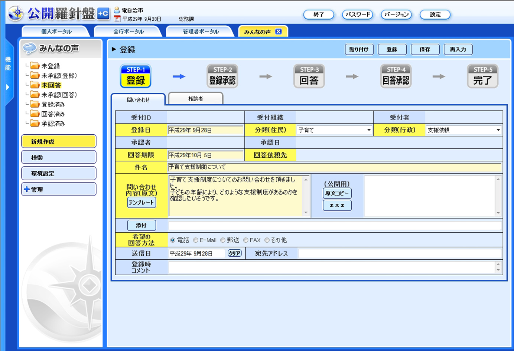The width and height of the screenshot is (514, 351).
Task: Click the 宛先アドレス field
Action: click(400, 253)
